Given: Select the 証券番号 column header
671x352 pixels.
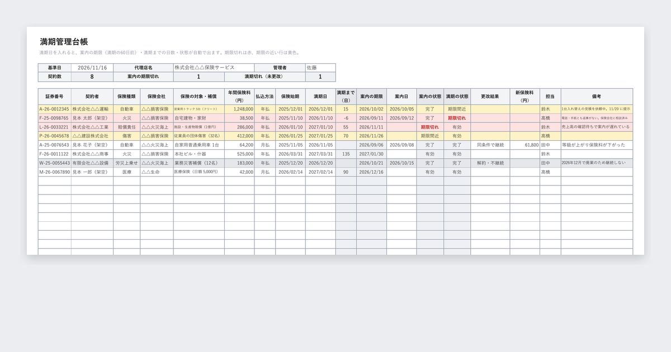Looking at the screenshot, I should click(x=55, y=97).
